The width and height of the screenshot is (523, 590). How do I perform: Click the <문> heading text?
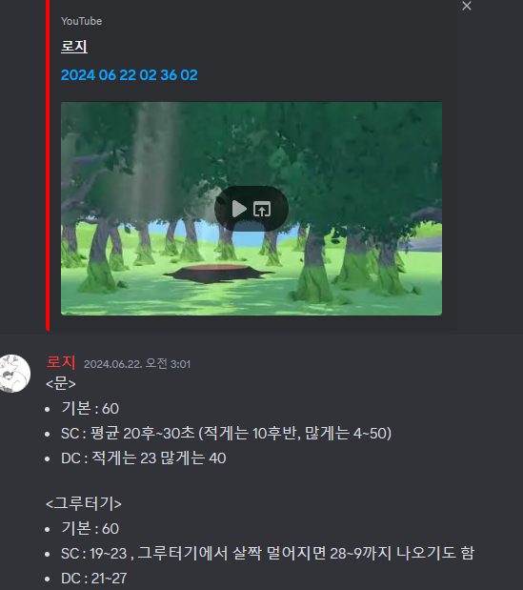[x=61, y=384]
